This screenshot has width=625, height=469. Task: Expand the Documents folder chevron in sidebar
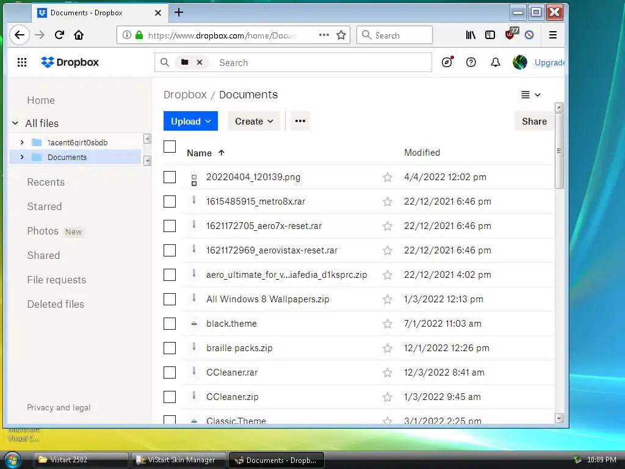click(x=22, y=157)
